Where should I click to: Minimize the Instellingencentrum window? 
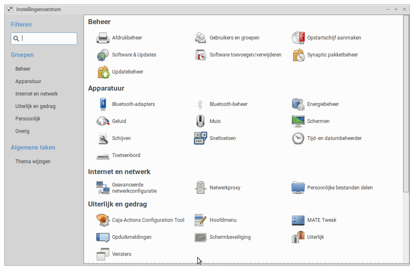click(387, 10)
